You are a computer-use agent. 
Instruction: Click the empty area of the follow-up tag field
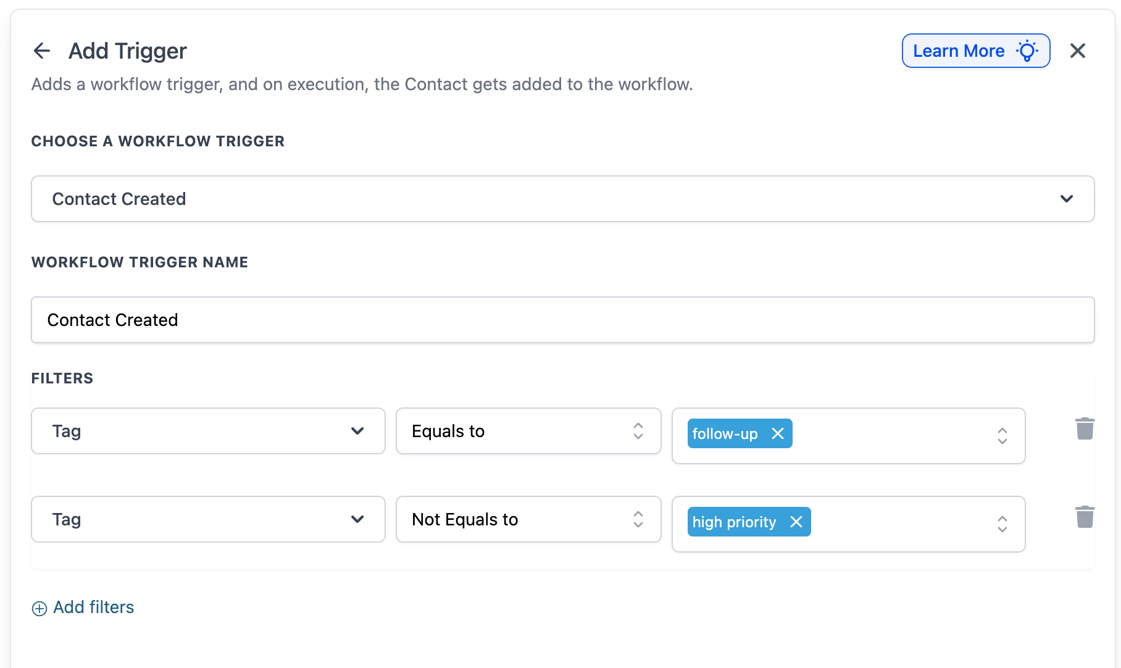(x=889, y=436)
